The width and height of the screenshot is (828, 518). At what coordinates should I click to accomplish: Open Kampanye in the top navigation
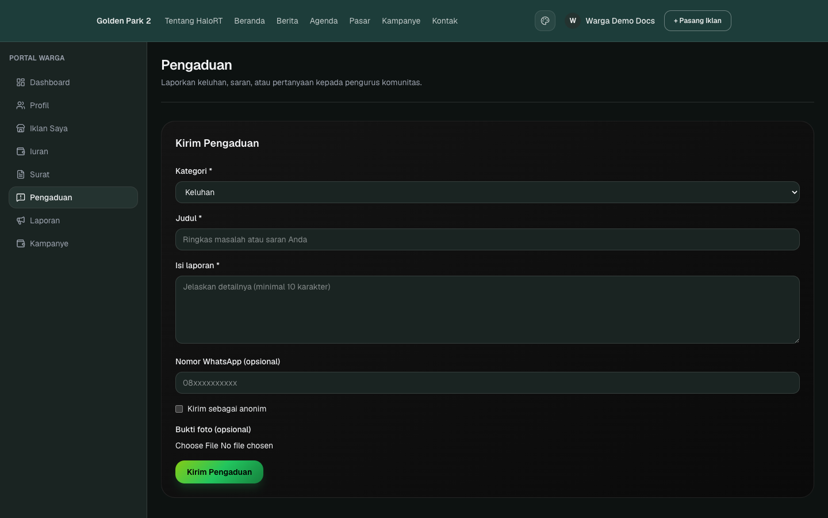click(x=401, y=21)
